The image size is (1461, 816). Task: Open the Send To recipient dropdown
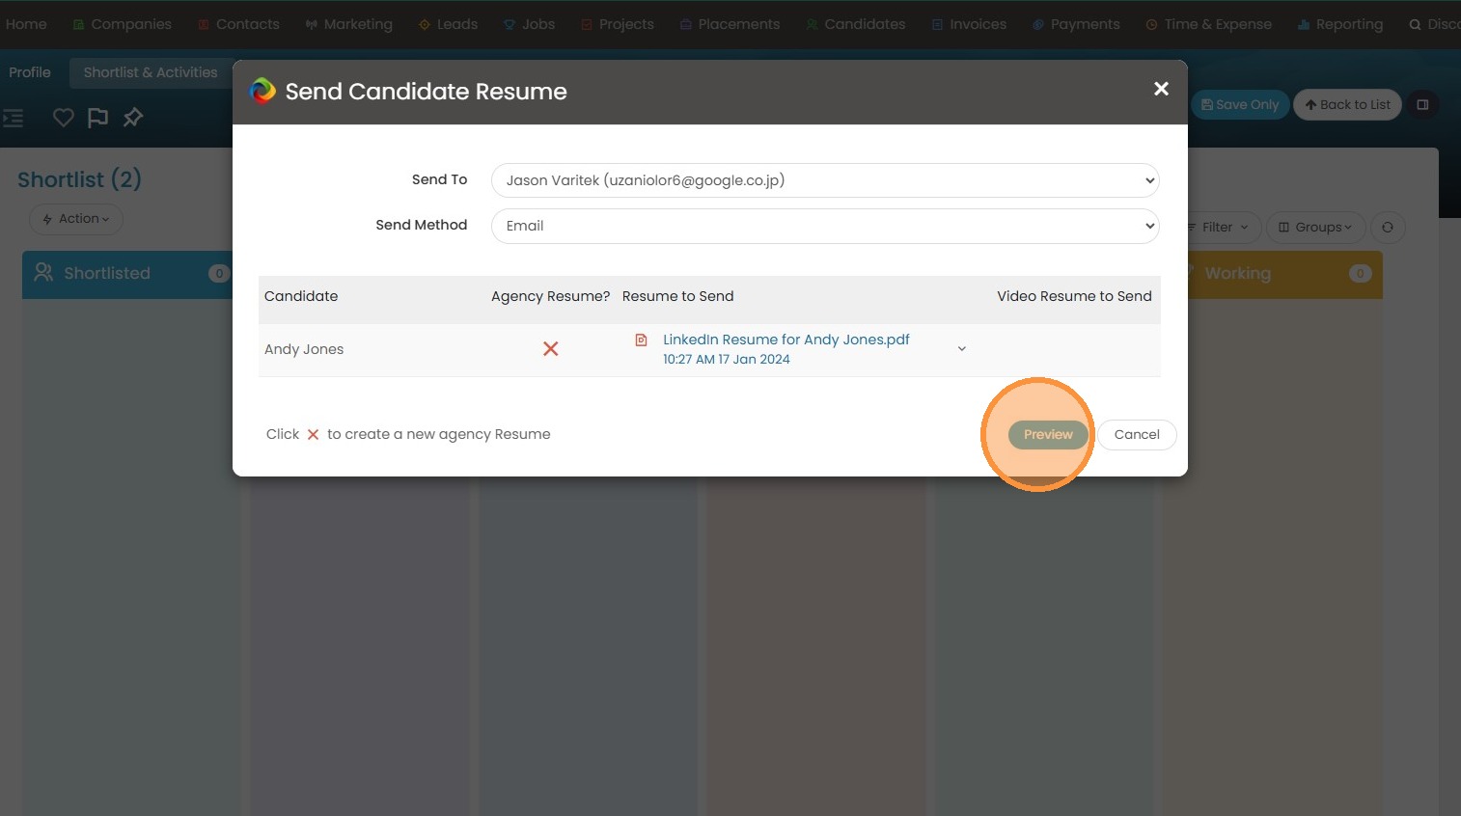[825, 180]
